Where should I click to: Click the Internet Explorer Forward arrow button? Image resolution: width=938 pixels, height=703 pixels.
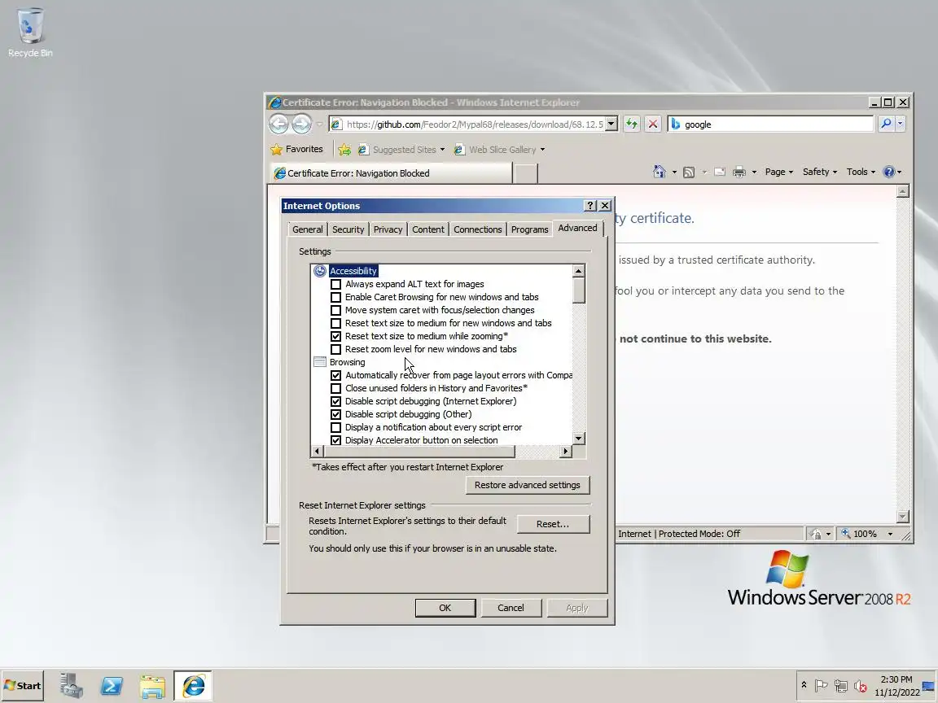tap(301, 124)
